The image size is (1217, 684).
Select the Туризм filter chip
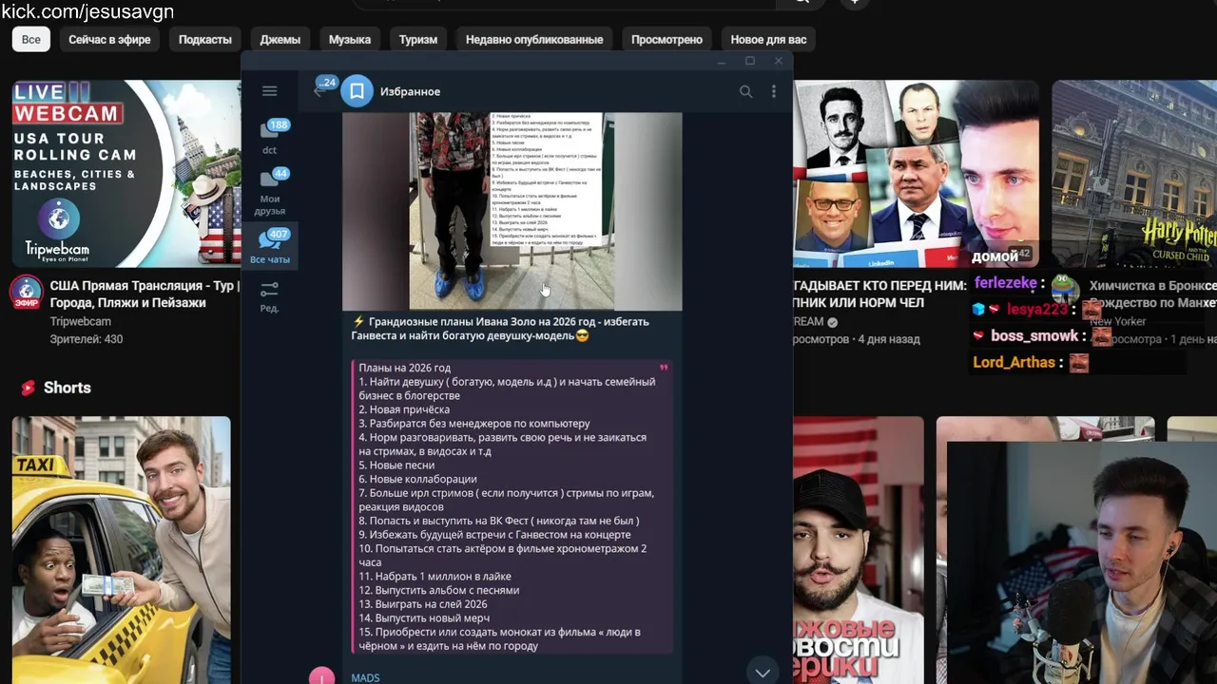(x=418, y=39)
